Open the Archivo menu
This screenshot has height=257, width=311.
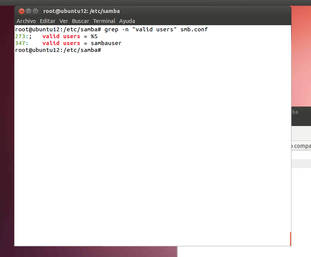pyautogui.click(x=26, y=21)
